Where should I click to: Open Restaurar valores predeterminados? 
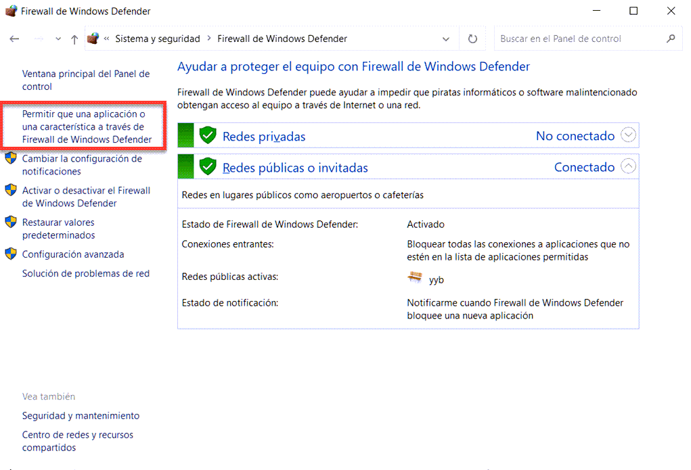[x=59, y=229]
